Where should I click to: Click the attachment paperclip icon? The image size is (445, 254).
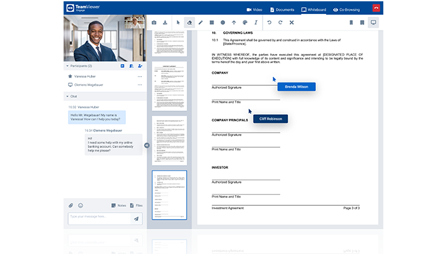pyautogui.click(x=71, y=206)
